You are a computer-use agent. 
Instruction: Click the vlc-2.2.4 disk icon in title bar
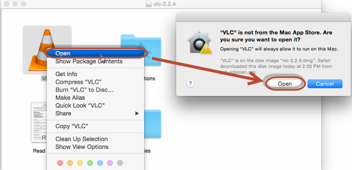pos(149,4)
